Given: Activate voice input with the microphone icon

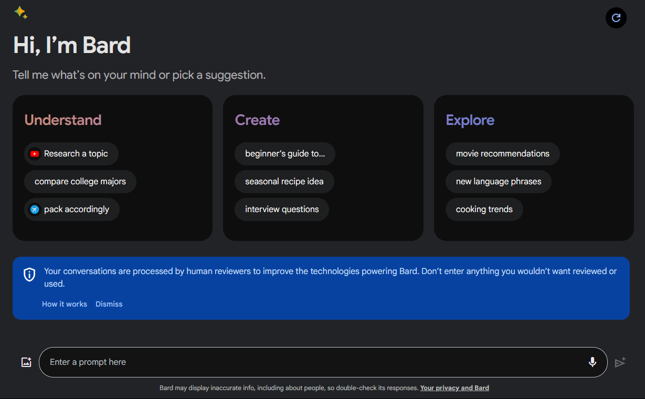Looking at the screenshot, I should point(593,362).
